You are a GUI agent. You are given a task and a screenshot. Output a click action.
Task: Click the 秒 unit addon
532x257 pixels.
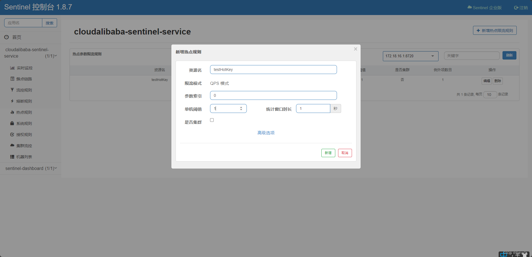coord(336,108)
